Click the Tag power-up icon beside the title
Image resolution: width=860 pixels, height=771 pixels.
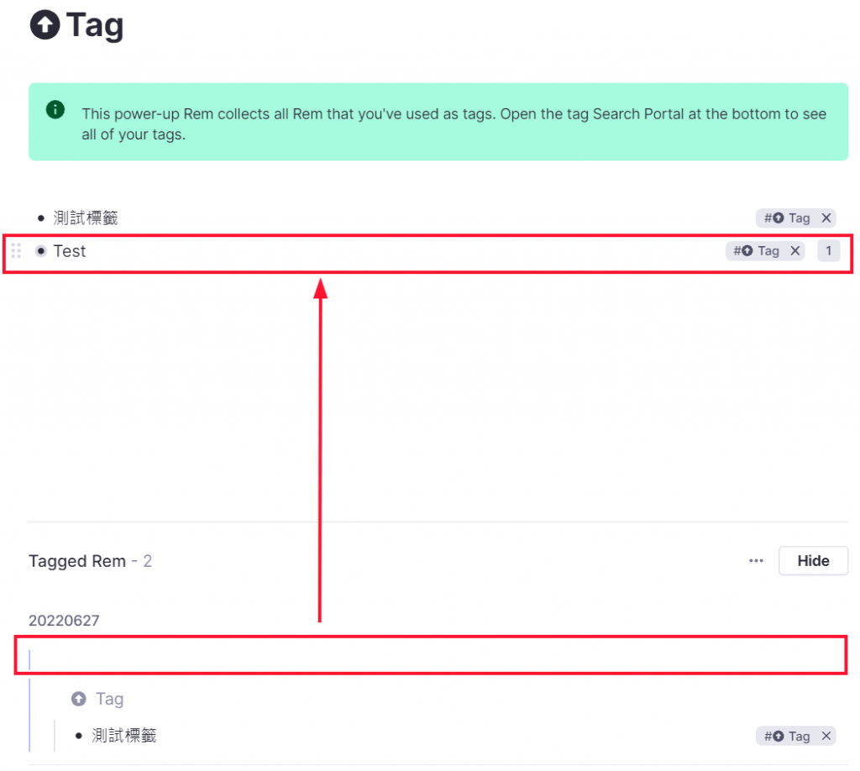tap(46, 25)
